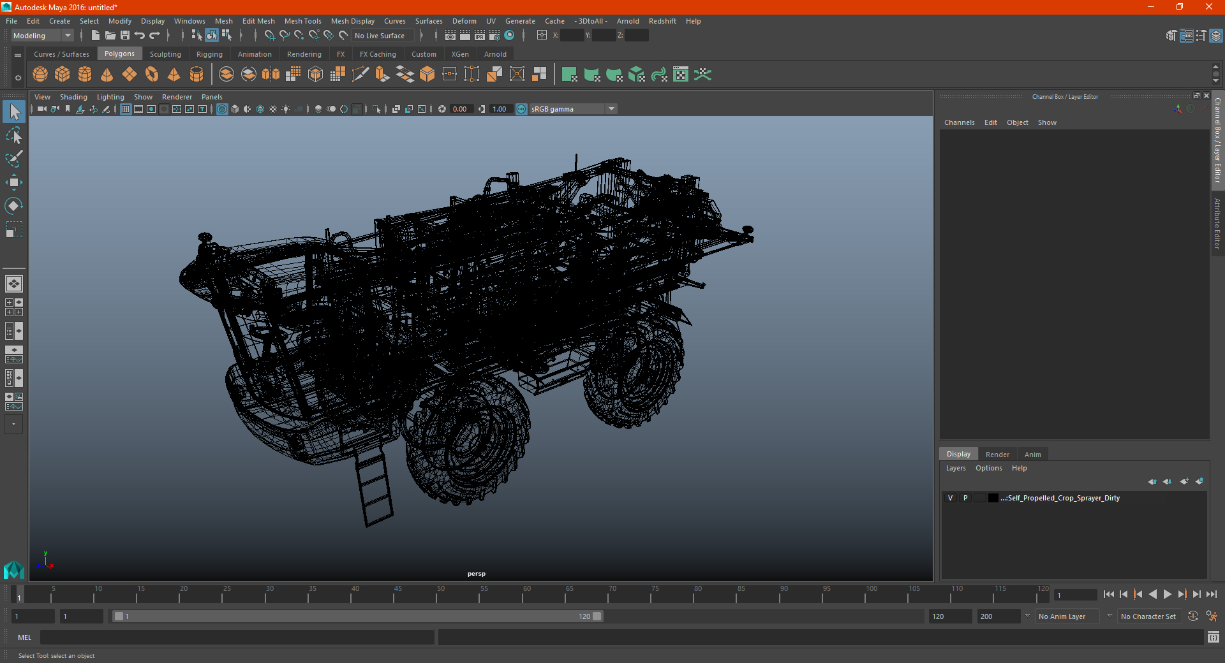
Task: Switch to single perspective view layout
Action: tap(14, 284)
